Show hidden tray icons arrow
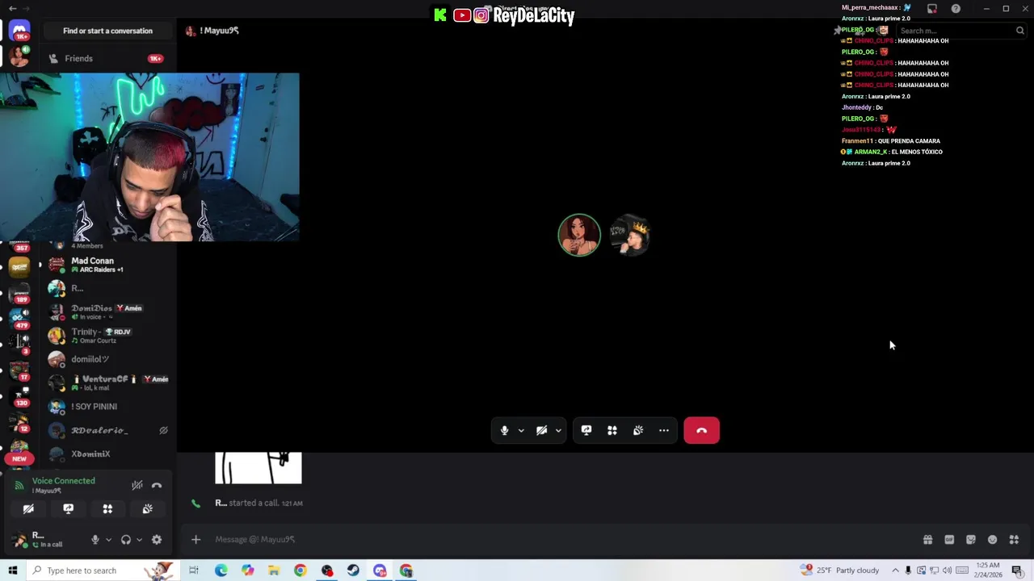Image resolution: width=1034 pixels, height=581 pixels. [895, 571]
